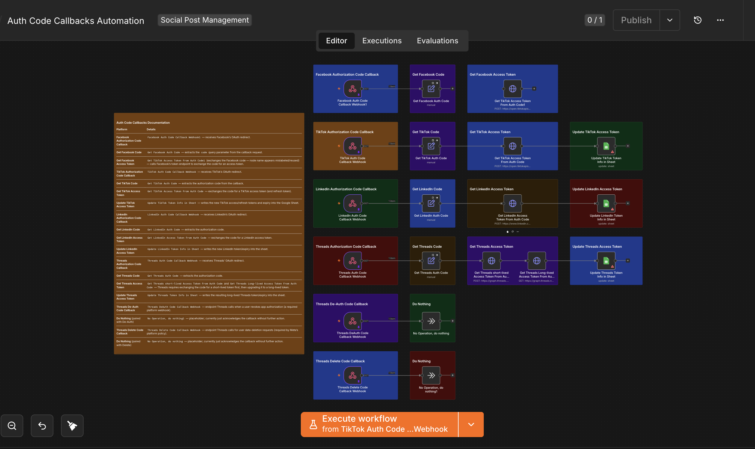
Task: Click the 0 / 1 counter badge
Action: click(595, 20)
